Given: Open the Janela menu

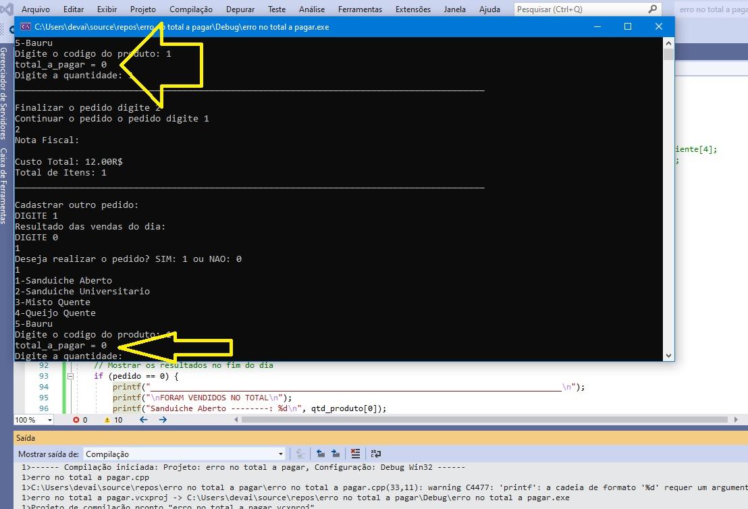Looking at the screenshot, I should point(454,9).
